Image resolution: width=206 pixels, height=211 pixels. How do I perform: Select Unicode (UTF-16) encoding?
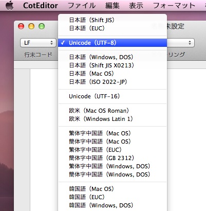113,96
